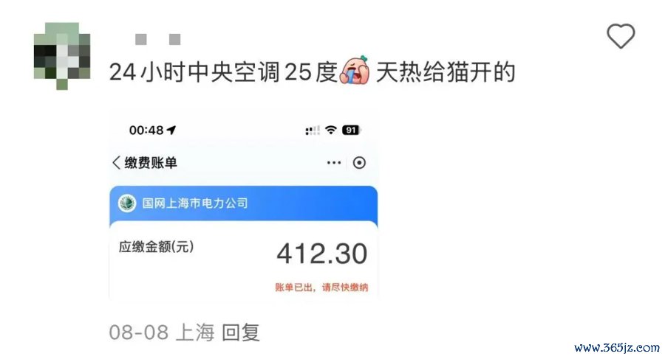The image size is (665, 359).
Task: Click the commenter's blurred username
Action: [158, 39]
